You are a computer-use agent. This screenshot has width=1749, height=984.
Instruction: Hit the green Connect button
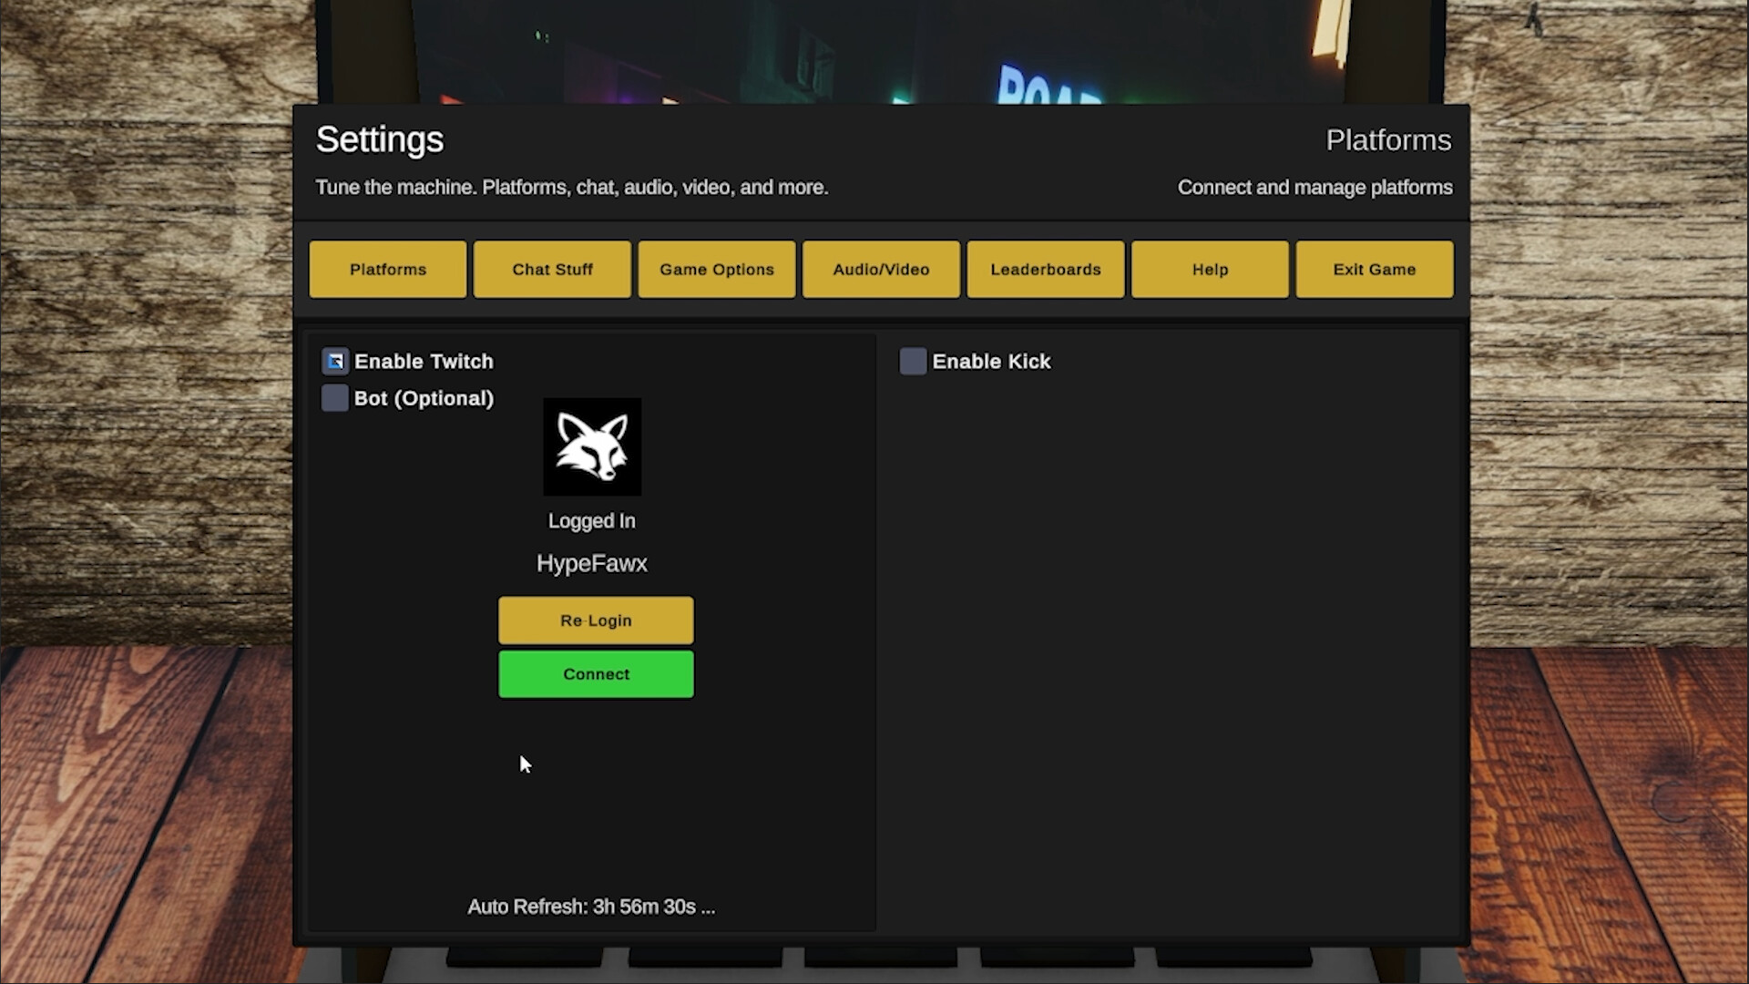pos(596,674)
